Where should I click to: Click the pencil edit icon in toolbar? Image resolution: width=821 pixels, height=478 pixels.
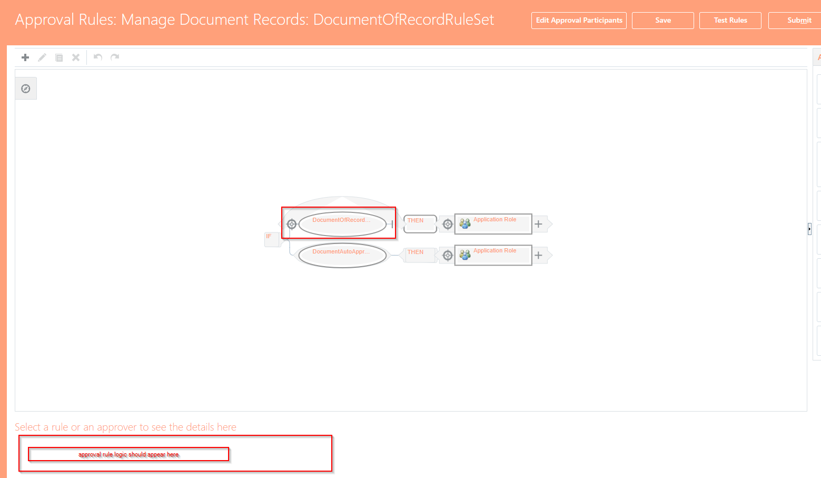(x=42, y=57)
